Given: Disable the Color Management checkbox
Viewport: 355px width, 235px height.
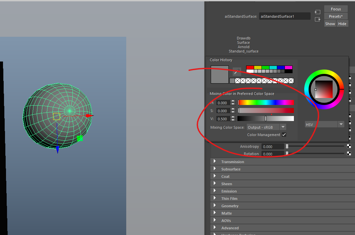Looking at the screenshot, I should (x=284, y=135).
